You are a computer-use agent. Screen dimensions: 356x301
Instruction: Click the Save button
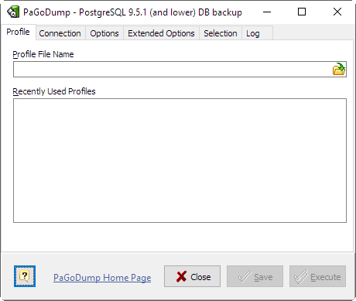pos(255,276)
